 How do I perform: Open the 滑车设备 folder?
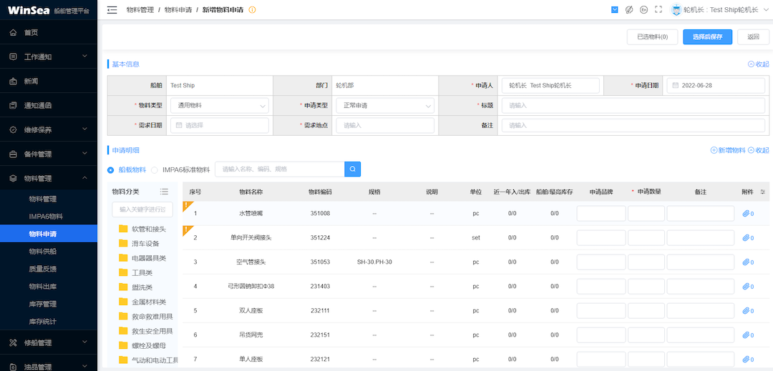(x=139, y=244)
